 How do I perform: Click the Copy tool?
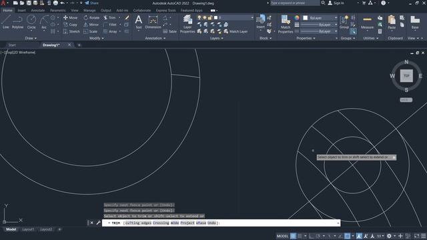(x=70, y=25)
